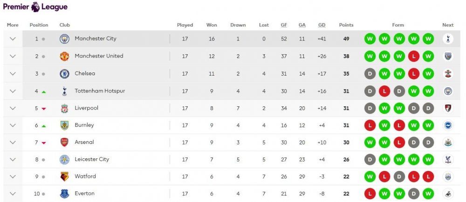Screen dimensions: 466x202
Task: Click the Liverpool club crest
Action: tap(64, 108)
